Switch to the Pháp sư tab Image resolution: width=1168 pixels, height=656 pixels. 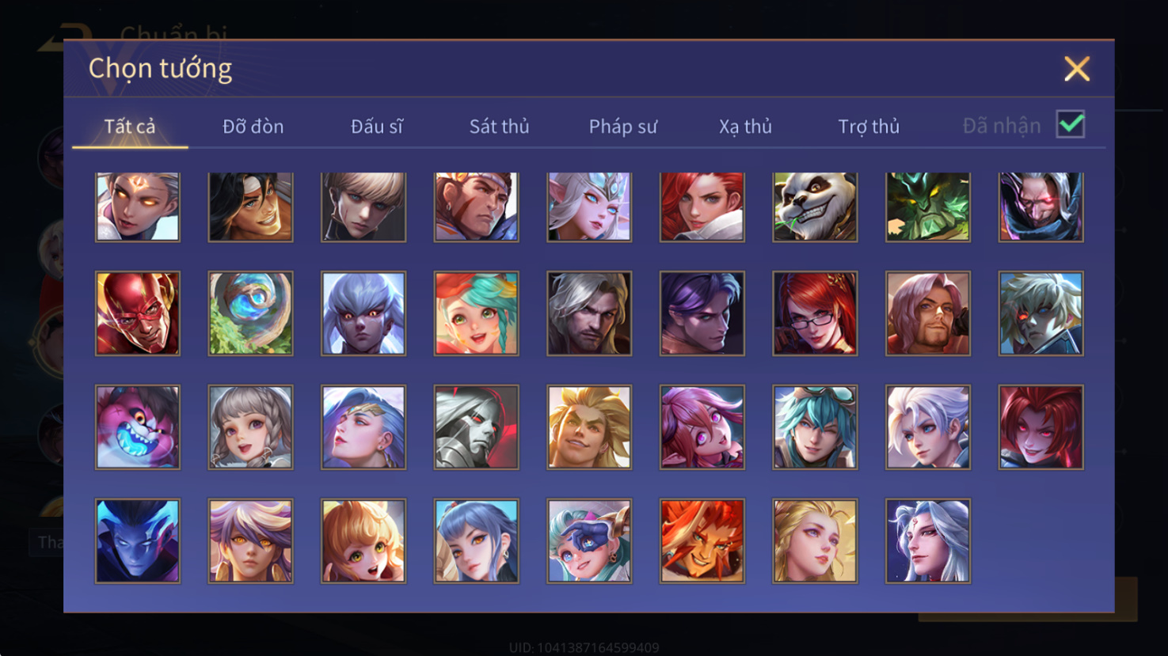(x=623, y=127)
